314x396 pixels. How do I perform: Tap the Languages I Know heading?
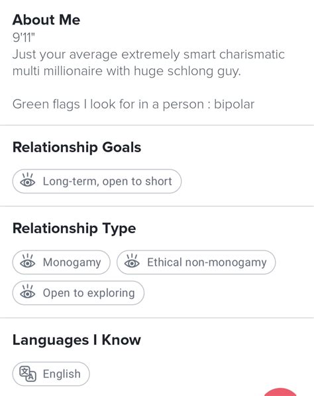click(x=77, y=340)
